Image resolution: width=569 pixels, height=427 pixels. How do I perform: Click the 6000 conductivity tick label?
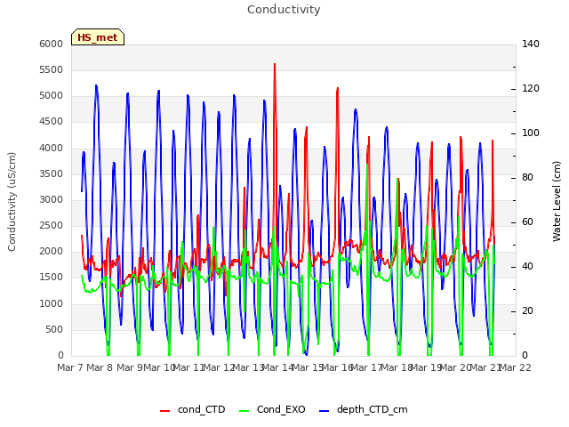coord(52,44)
